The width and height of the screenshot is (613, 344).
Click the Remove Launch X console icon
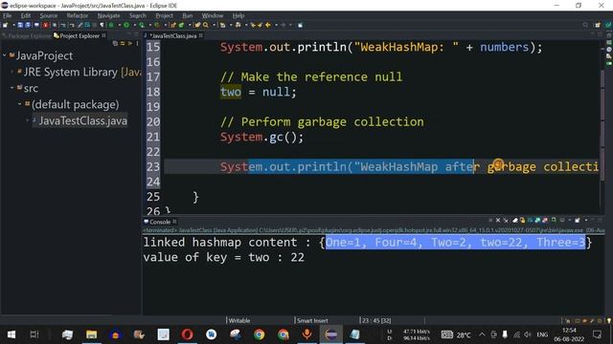(x=498, y=221)
